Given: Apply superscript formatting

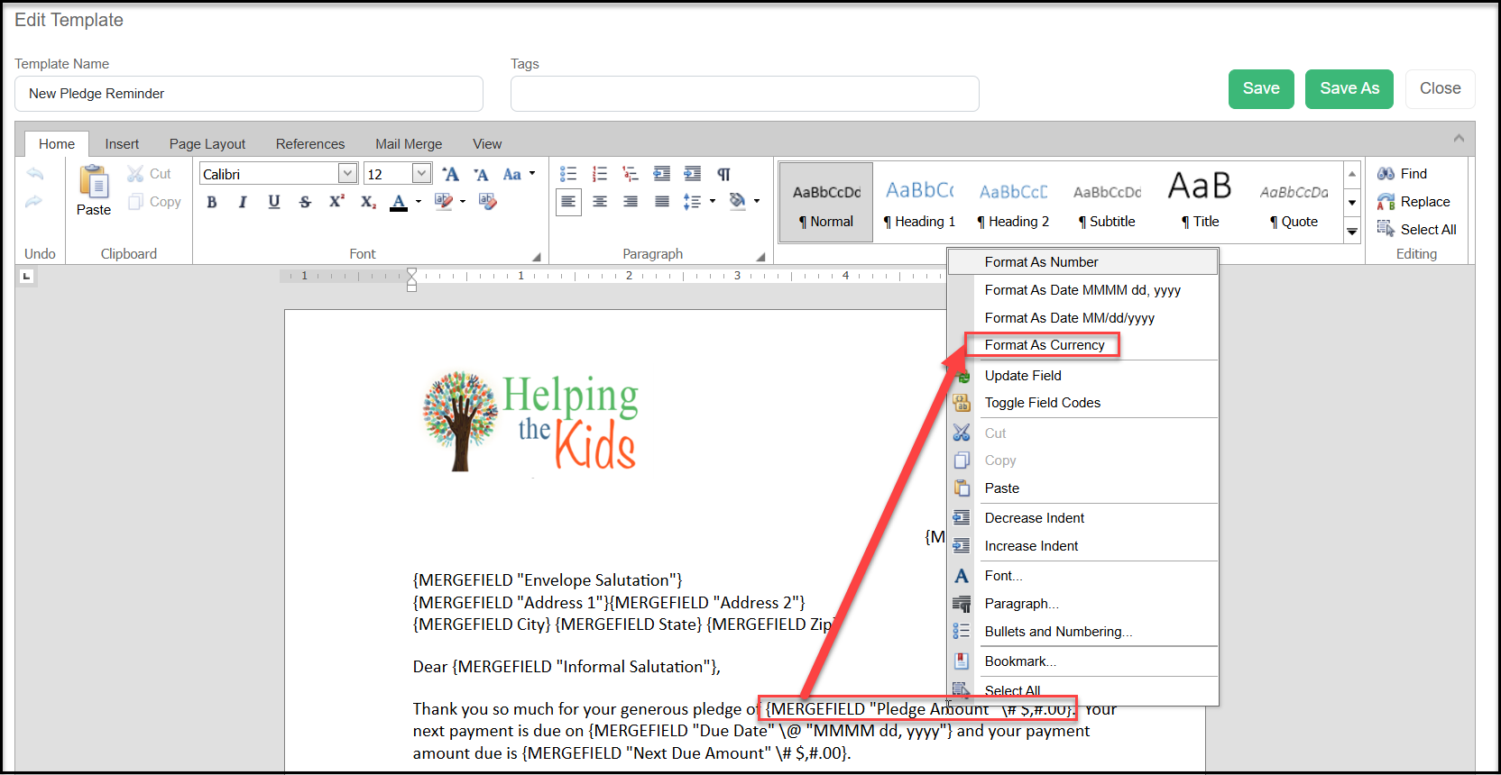Looking at the screenshot, I should pyautogui.click(x=336, y=202).
